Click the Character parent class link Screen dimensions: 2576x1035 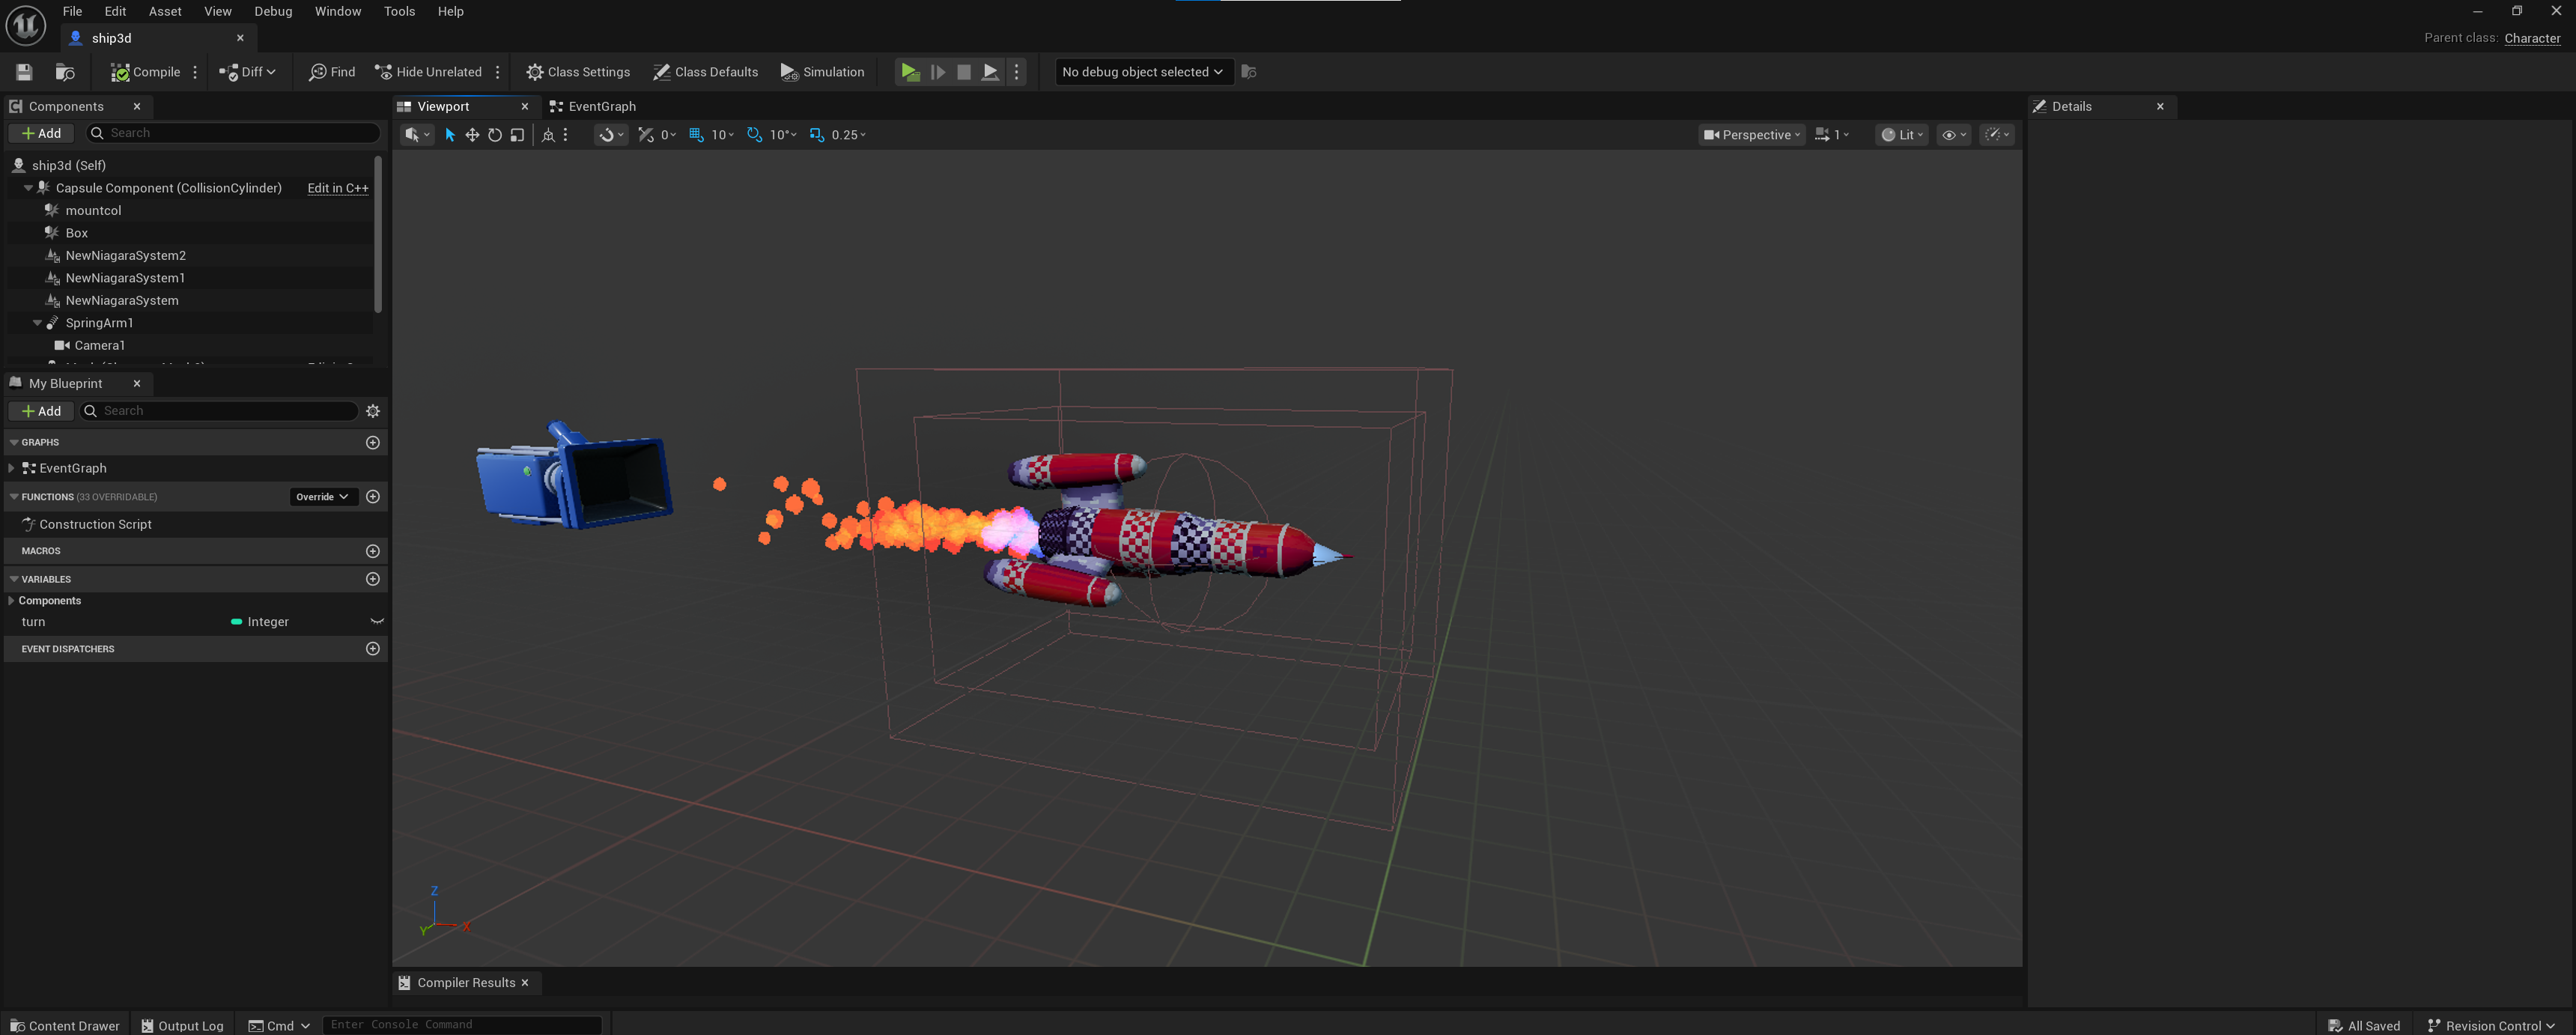click(2531, 38)
